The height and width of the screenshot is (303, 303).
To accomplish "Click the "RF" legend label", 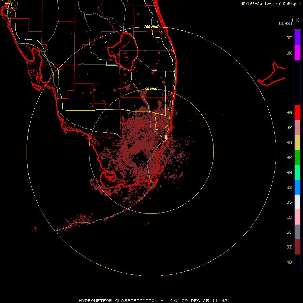I will click(x=289, y=38).
